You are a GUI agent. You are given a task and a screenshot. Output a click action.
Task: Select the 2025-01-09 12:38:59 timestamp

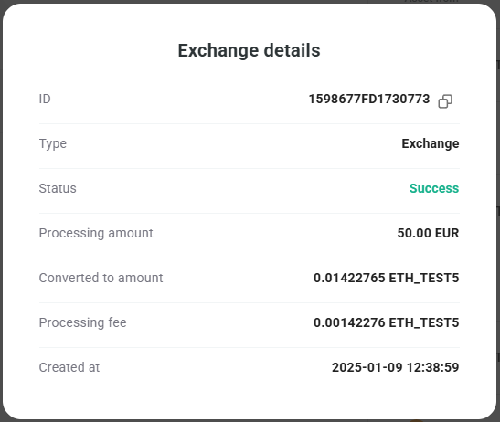pos(396,367)
